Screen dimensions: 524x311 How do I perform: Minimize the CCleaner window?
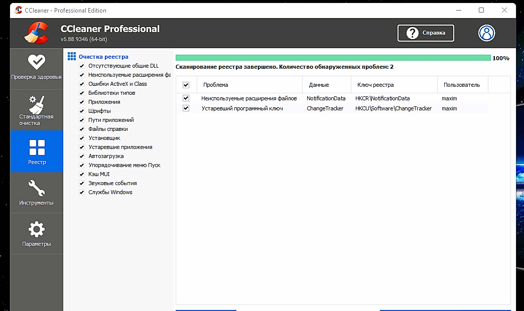(459, 10)
